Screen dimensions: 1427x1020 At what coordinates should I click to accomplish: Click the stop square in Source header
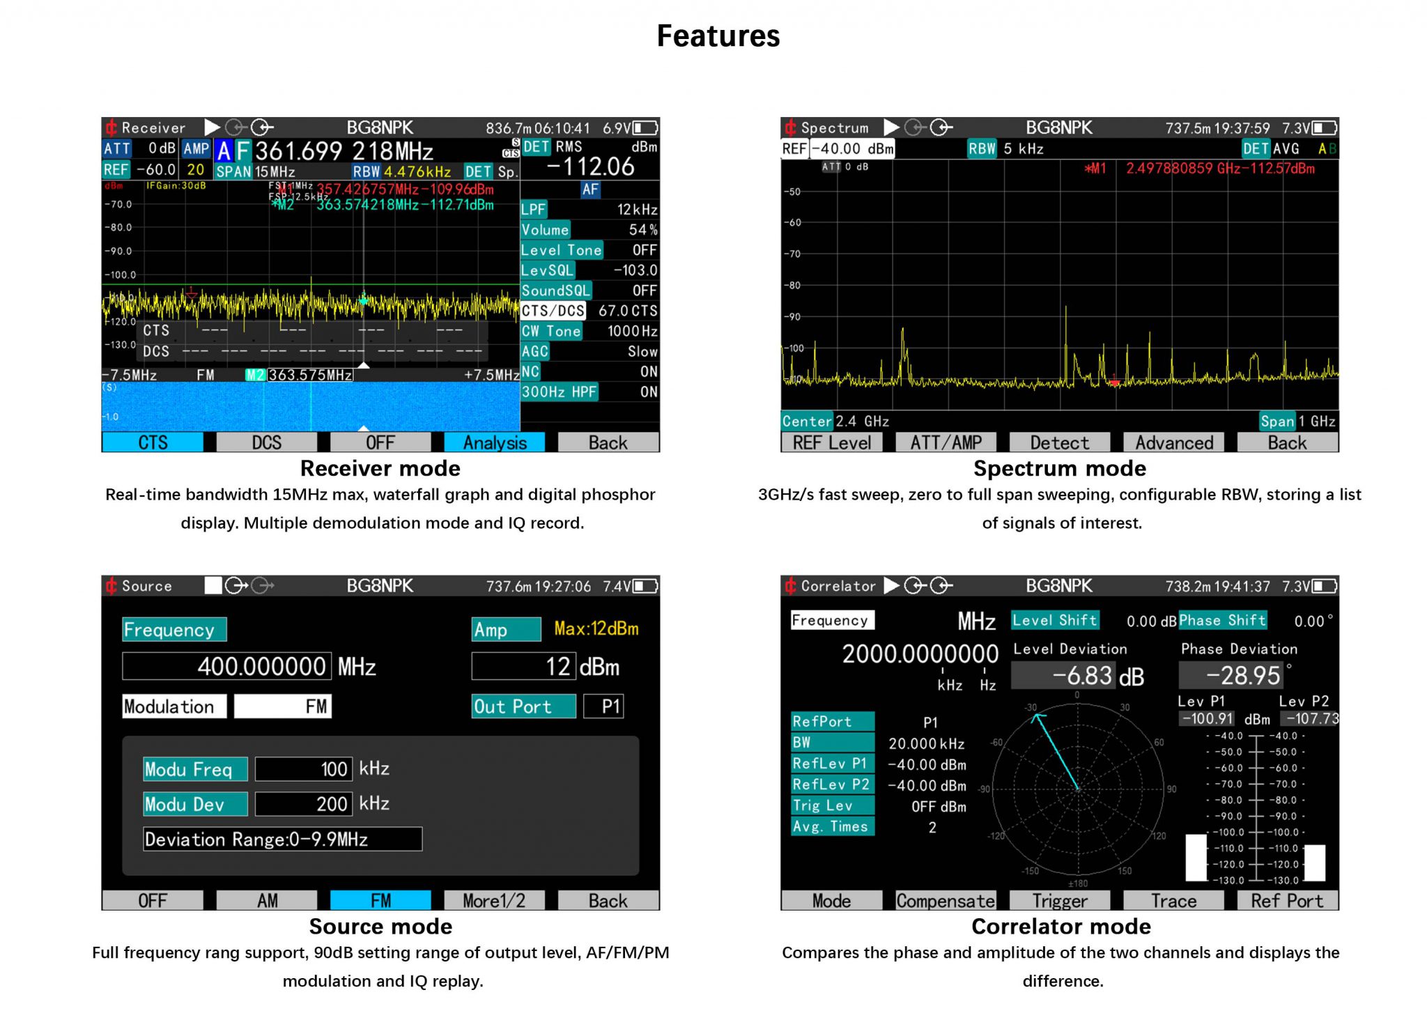(213, 585)
